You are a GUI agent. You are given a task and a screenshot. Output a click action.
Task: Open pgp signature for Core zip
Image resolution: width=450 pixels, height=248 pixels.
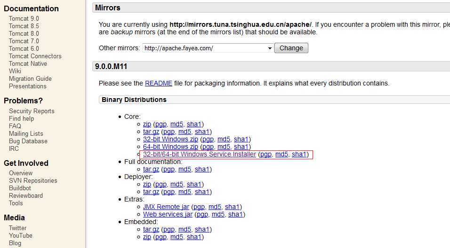(161, 124)
